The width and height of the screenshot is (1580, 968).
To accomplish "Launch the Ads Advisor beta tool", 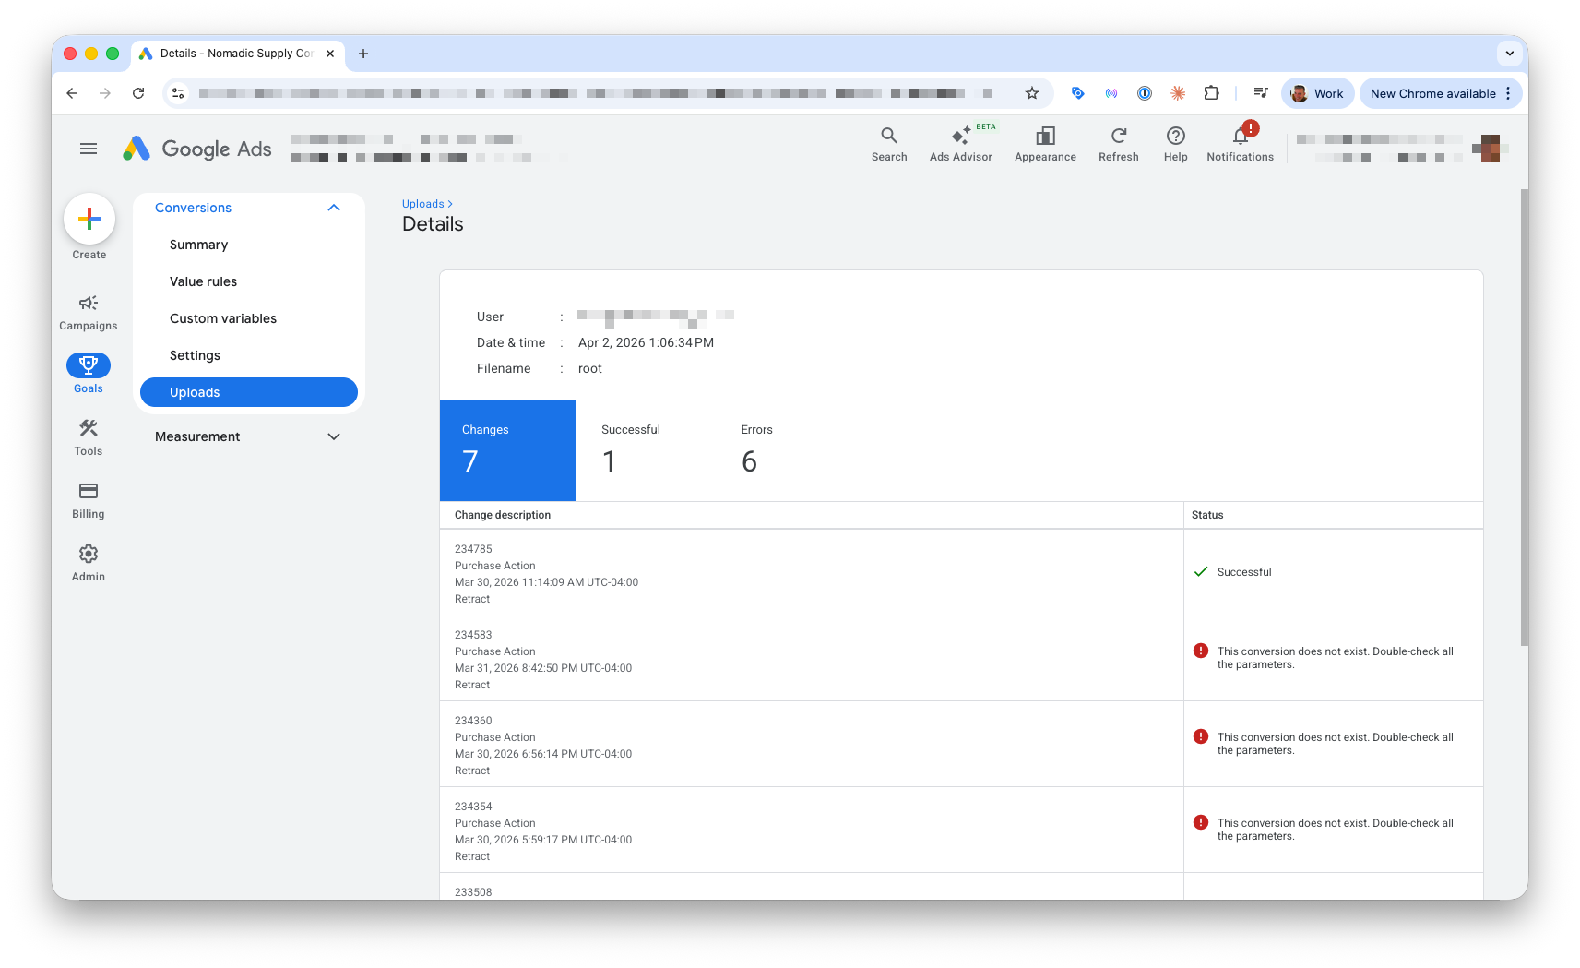I will coord(961,143).
